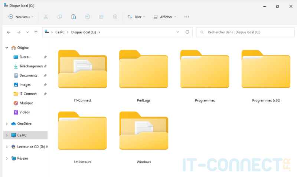Select Réseau in navigation pane

coord(23,158)
